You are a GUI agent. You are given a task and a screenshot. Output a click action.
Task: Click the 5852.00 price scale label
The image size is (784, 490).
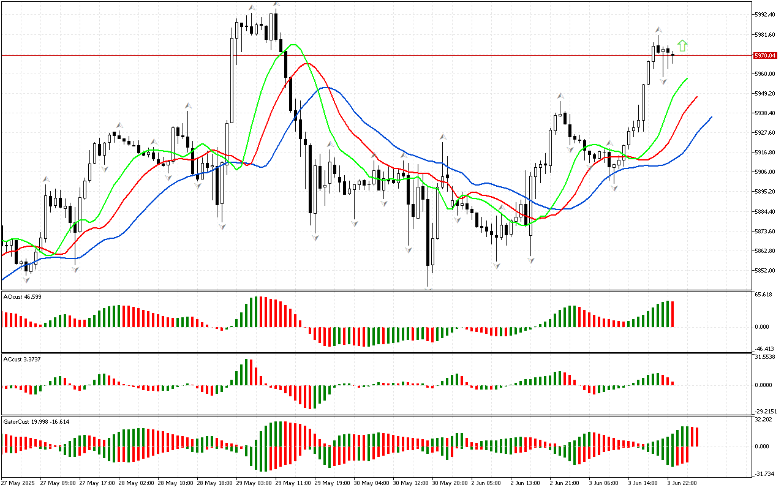(x=766, y=271)
